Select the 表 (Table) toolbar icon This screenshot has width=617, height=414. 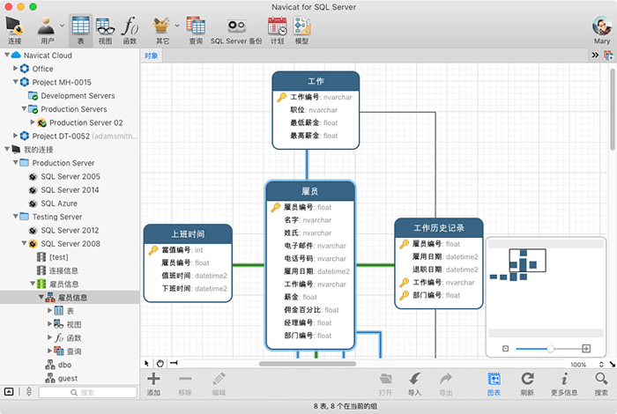81,26
